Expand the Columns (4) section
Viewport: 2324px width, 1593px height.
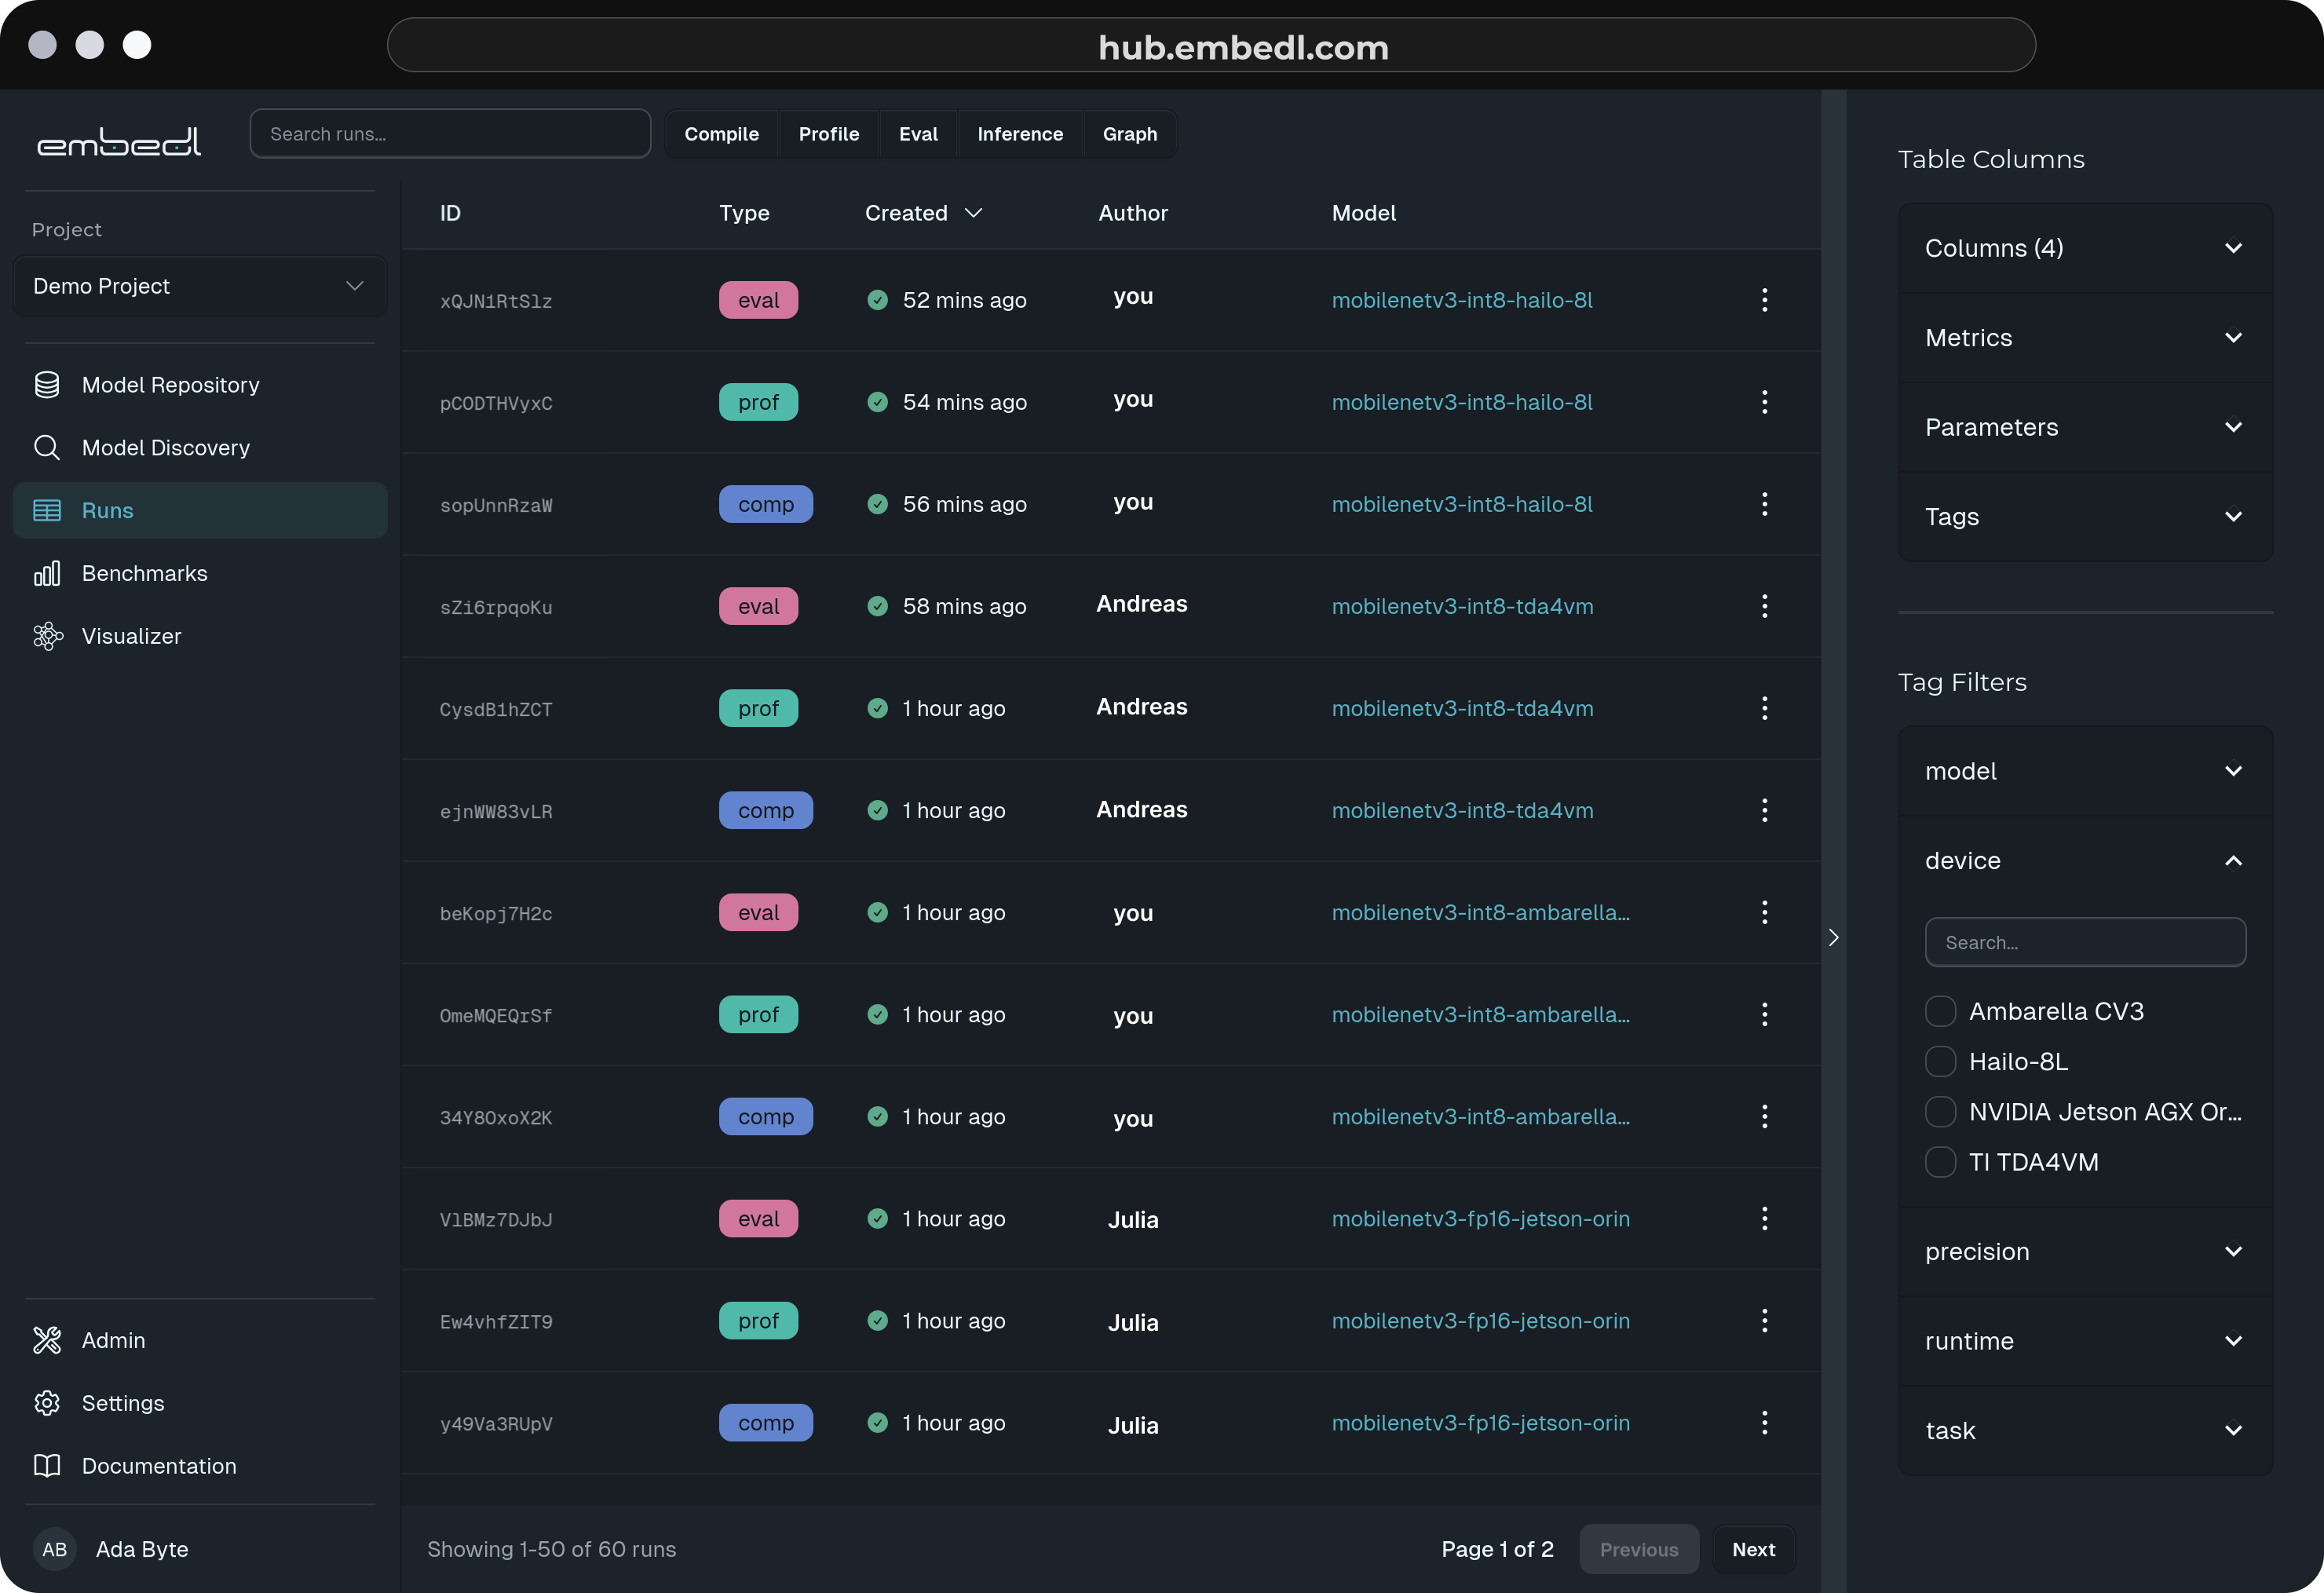pyautogui.click(x=2084, y=248)
